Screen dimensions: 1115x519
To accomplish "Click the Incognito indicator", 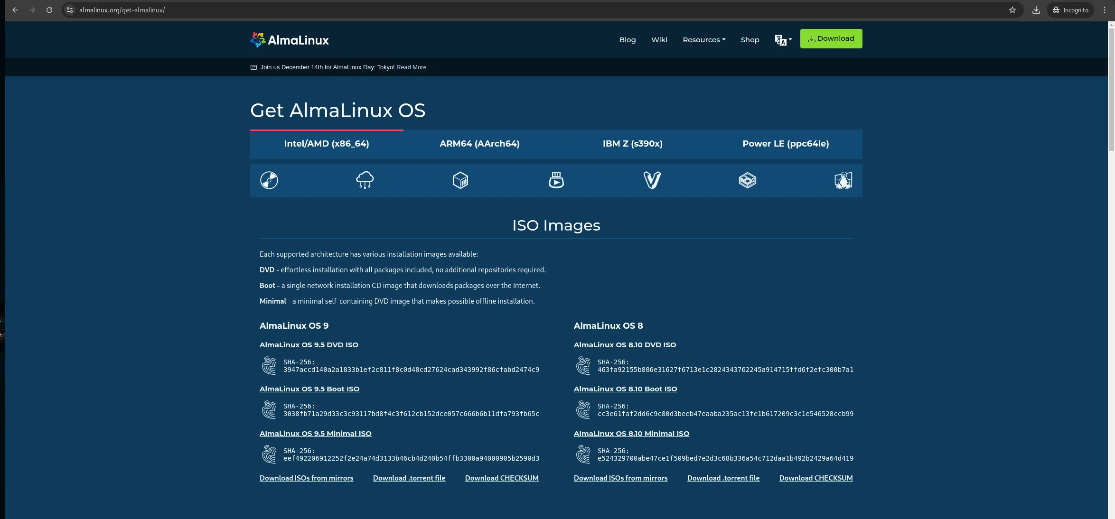I will pyautogui.click(x=1070, y=10).
